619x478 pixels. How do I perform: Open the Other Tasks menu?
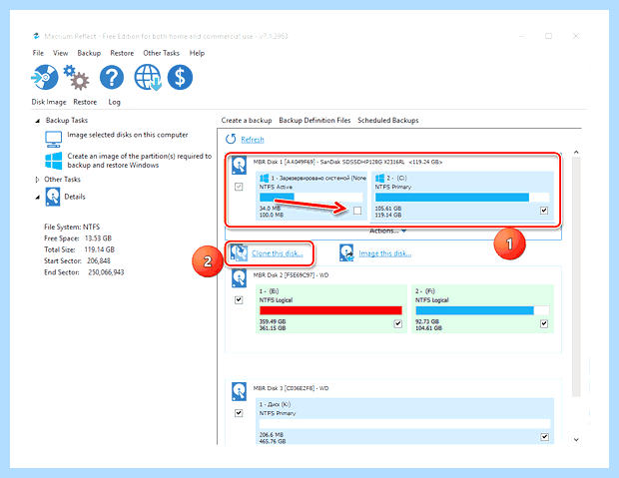coord(161,53)
